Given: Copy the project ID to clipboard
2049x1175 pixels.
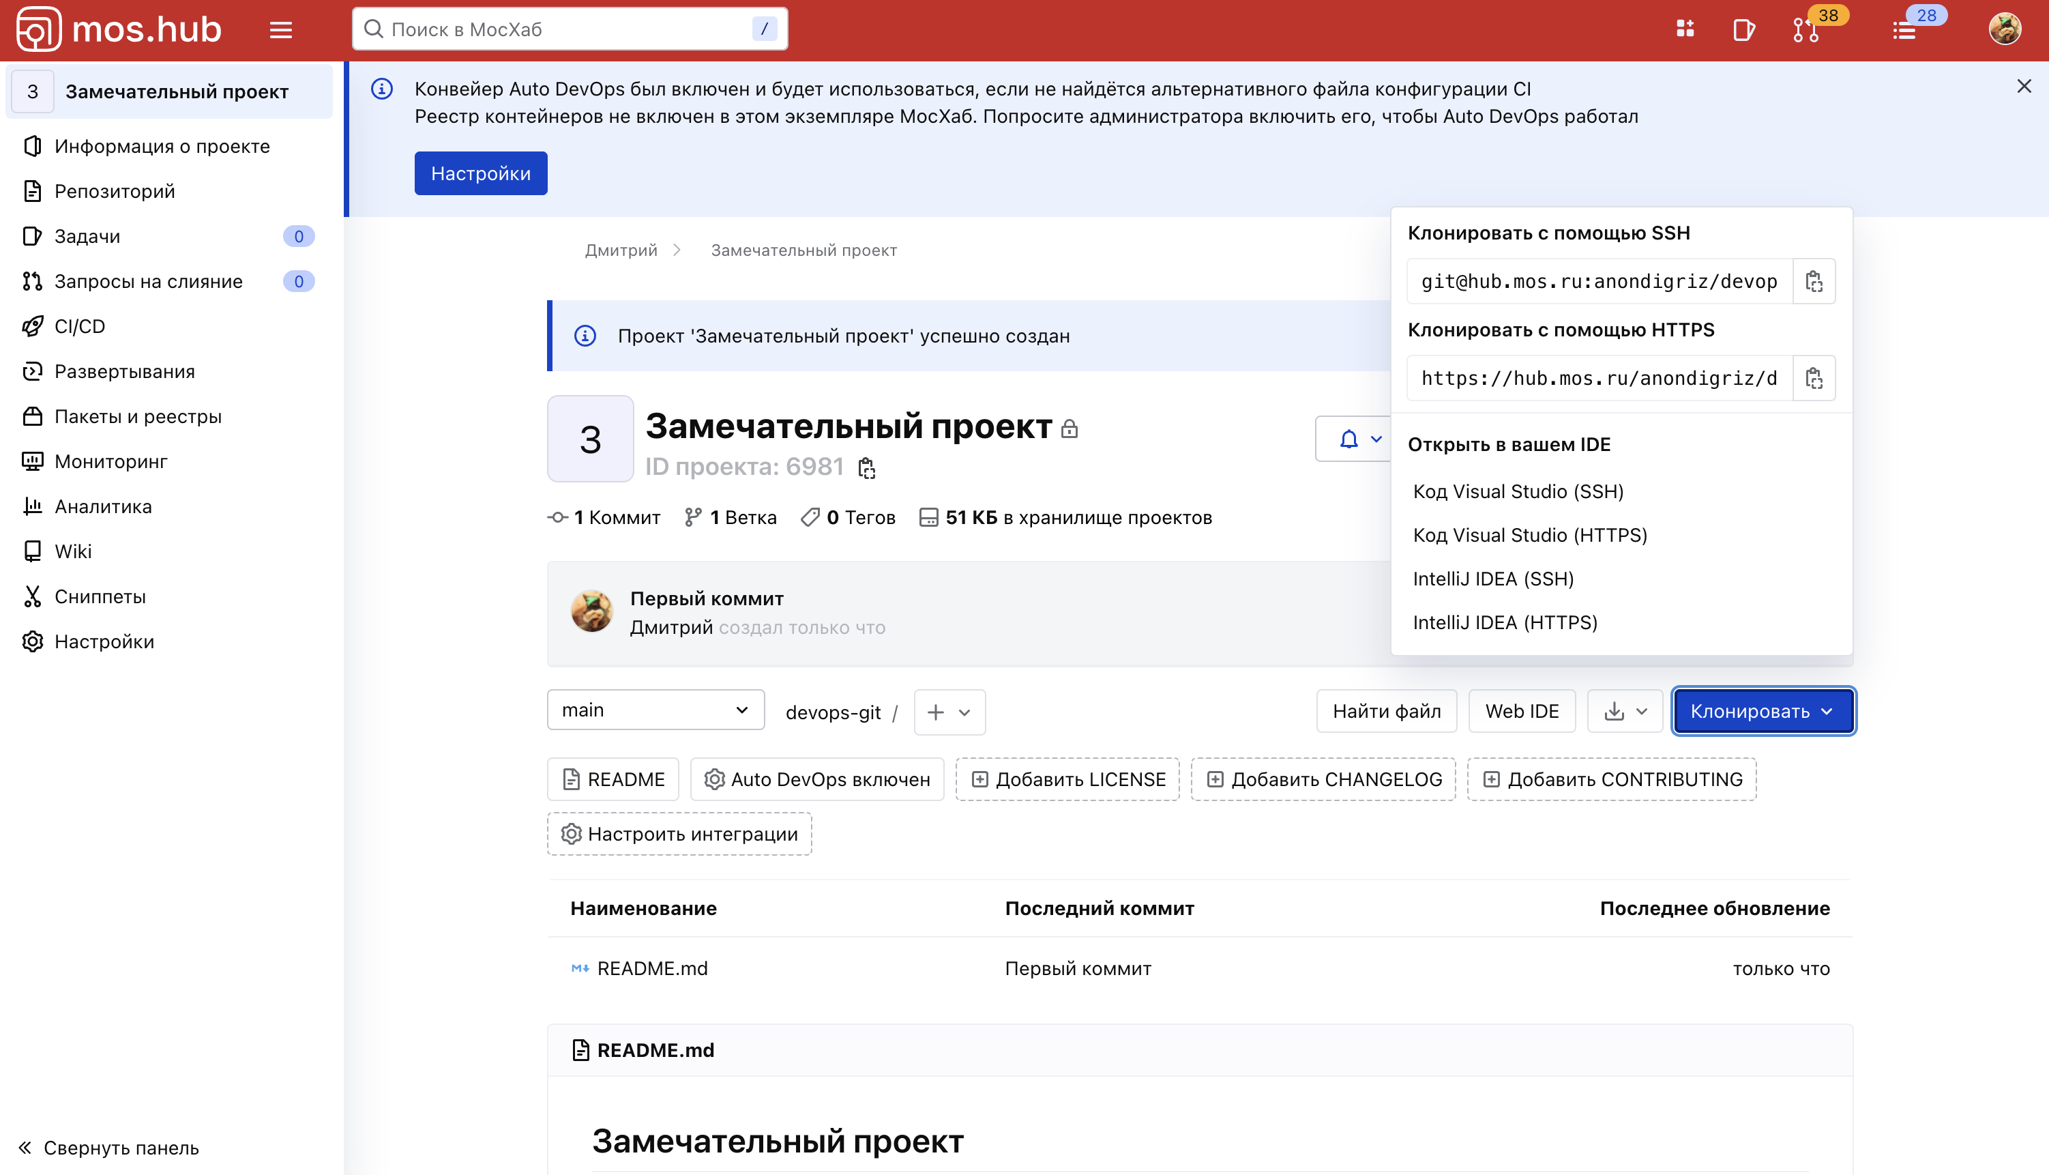Looking at the screenshot, I should pyautogui.click(x=866, y=468).
